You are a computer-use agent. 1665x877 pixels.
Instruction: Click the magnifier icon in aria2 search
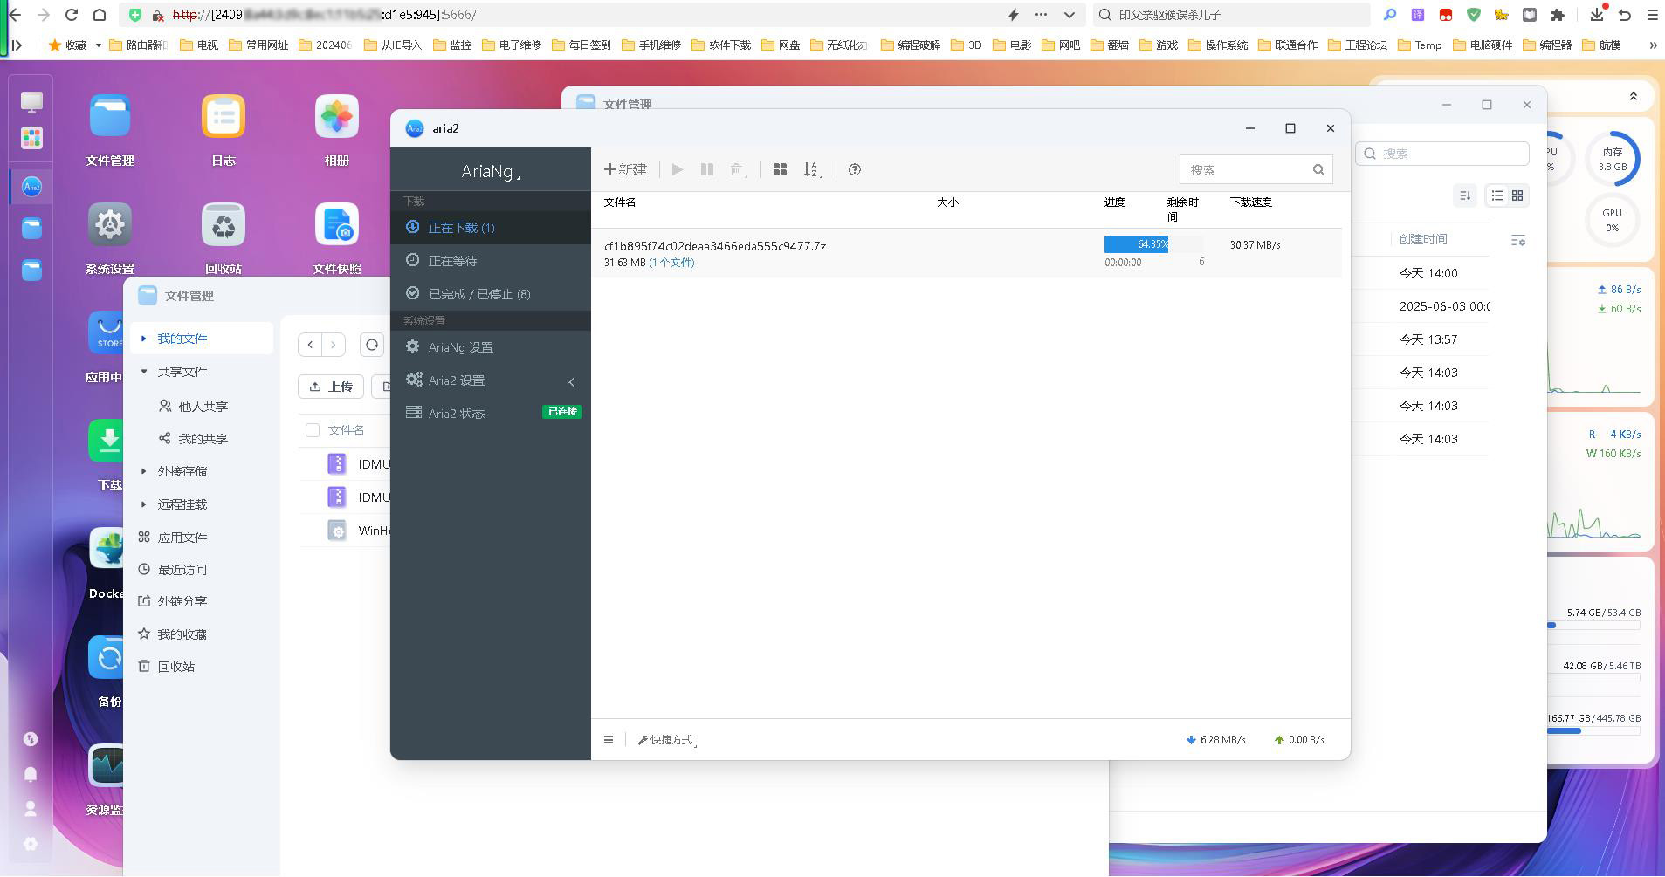coord(1318,169)
